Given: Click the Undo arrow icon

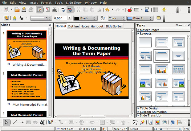Looking at the screenshot, I should click(107, 10).
